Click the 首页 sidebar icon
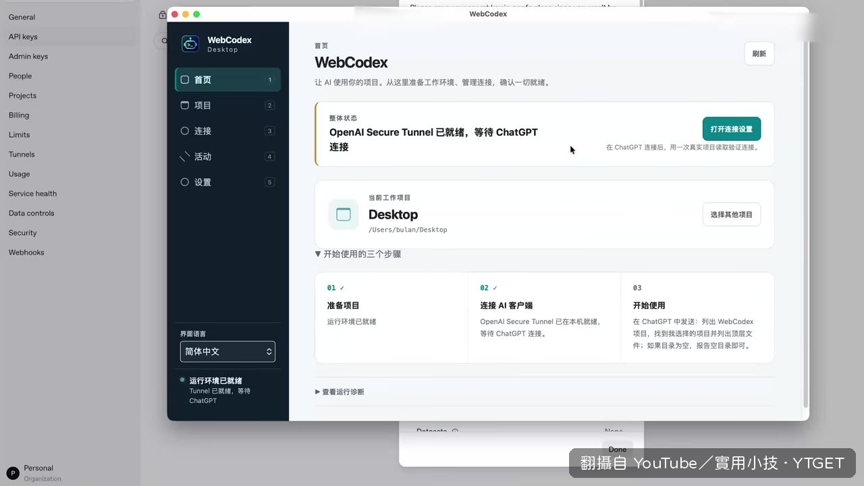Image resolution: width=864 pixels, height=486 pixels. 185,80
